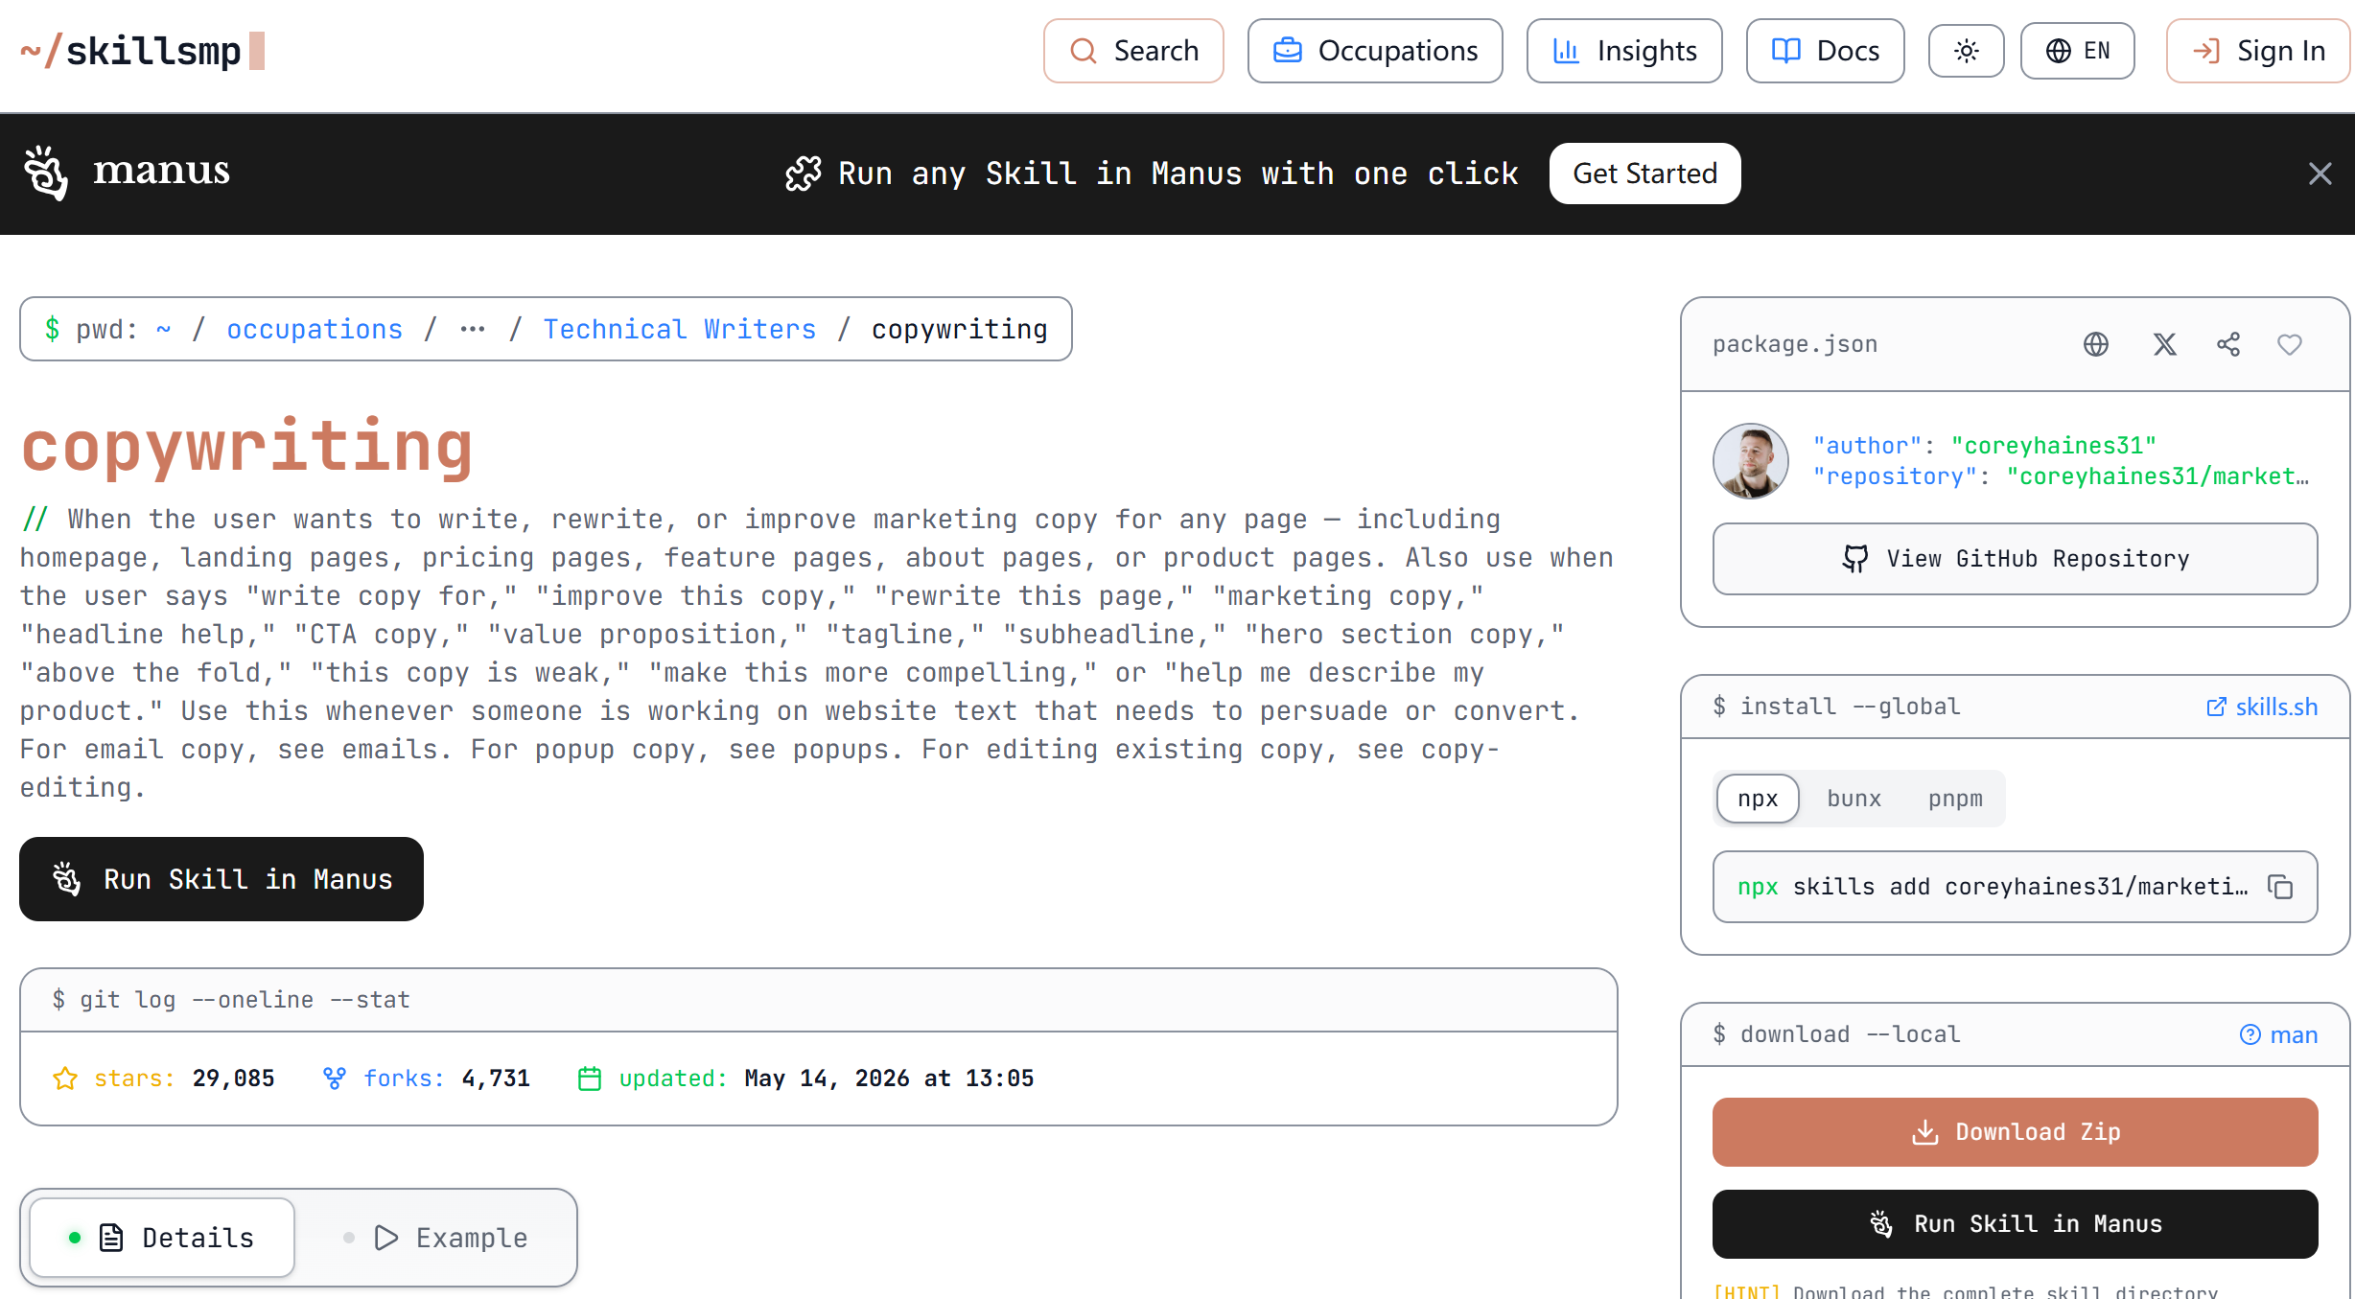Click the Search button in header

[1133, 51]
